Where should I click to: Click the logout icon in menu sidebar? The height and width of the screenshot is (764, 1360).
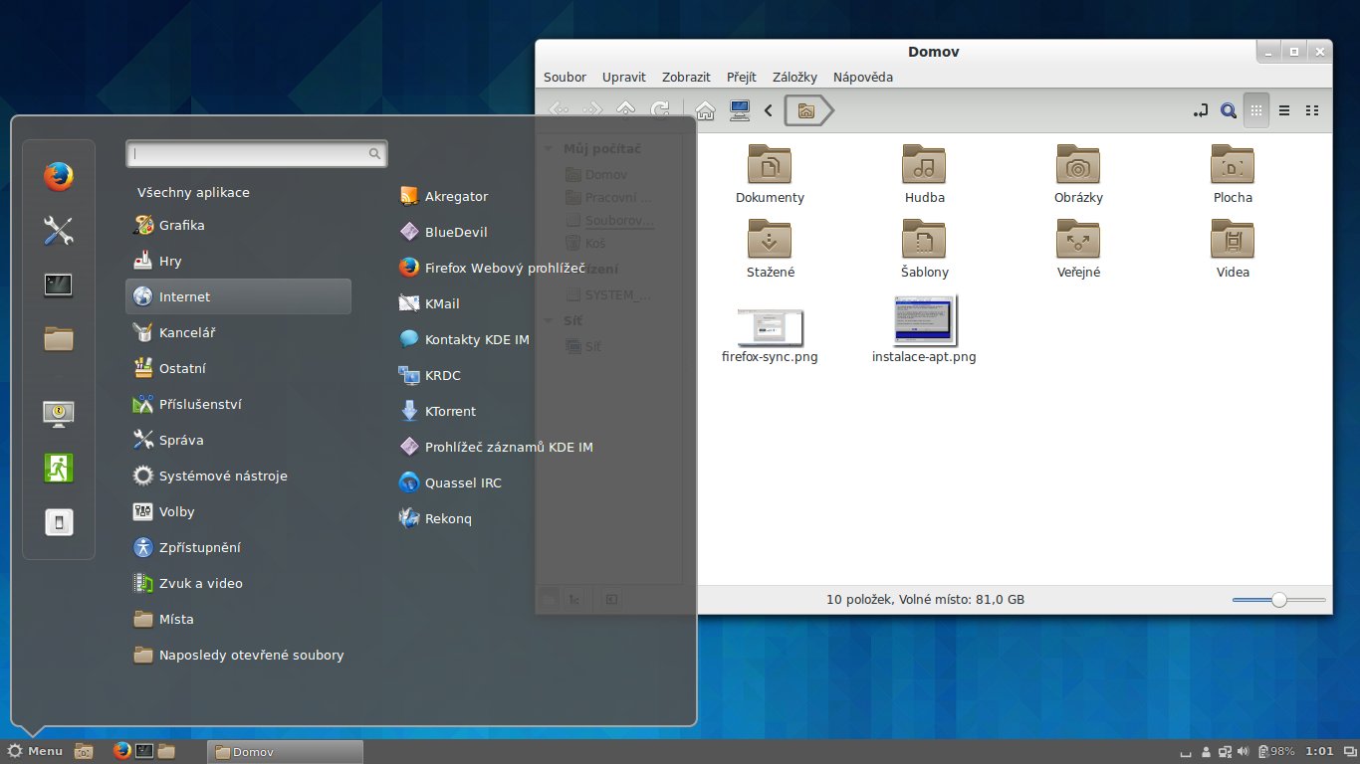coord(59,468)
